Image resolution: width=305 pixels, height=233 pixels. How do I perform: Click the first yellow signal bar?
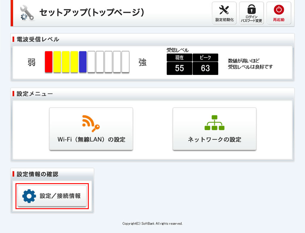57,62
